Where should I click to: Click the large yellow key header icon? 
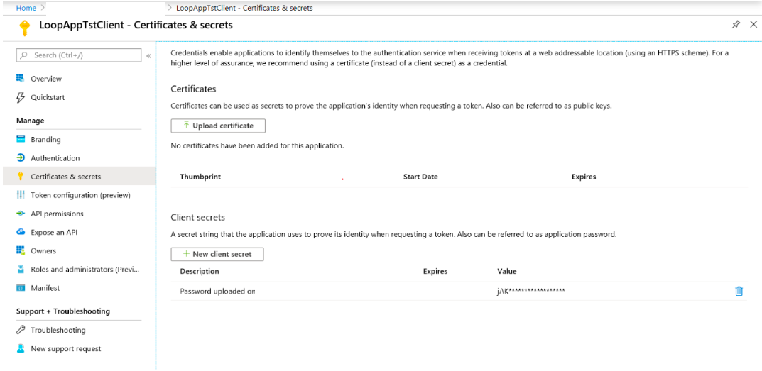(x=24, y=27)
